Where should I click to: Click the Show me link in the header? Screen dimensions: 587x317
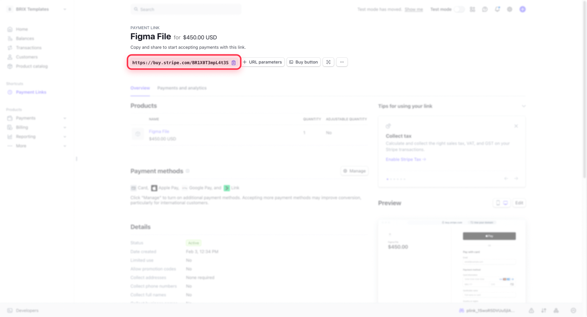click(x=414, y=9)
